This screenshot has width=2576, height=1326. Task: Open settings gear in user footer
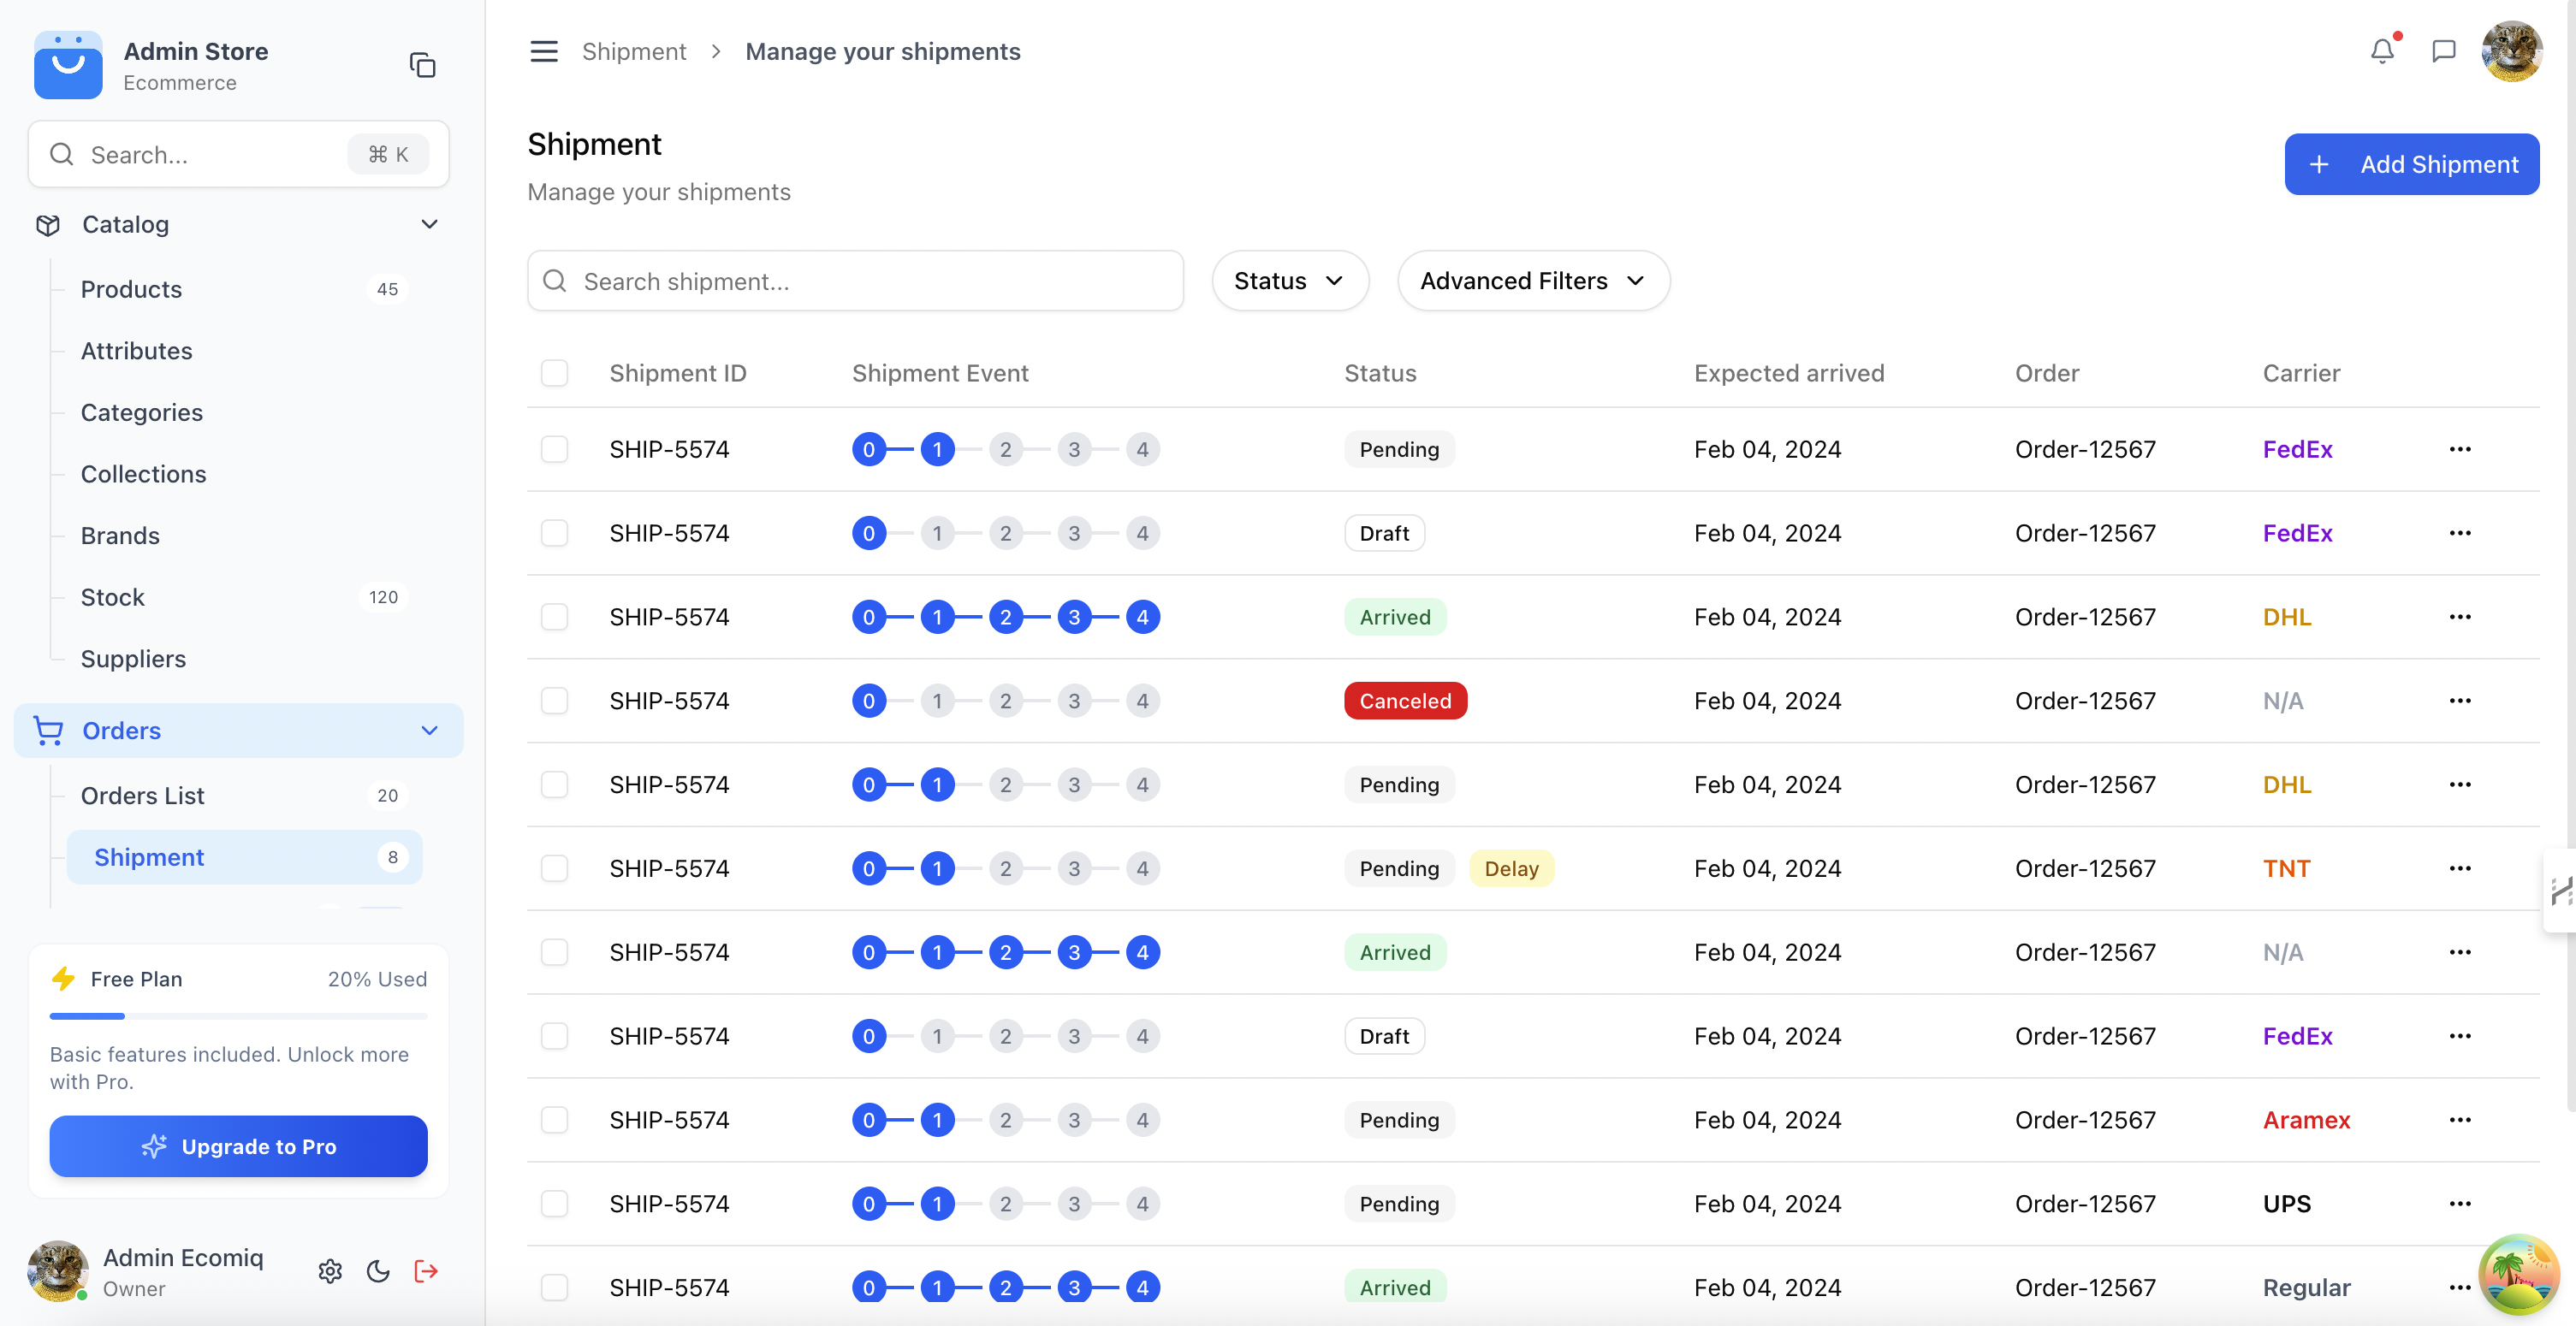[330, 1271]
